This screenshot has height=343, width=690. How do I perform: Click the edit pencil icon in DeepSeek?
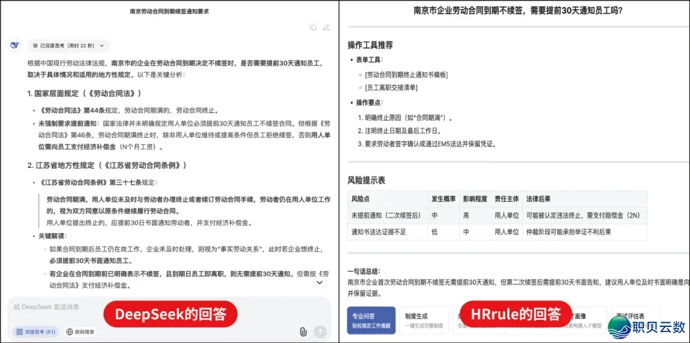point(326,27)
